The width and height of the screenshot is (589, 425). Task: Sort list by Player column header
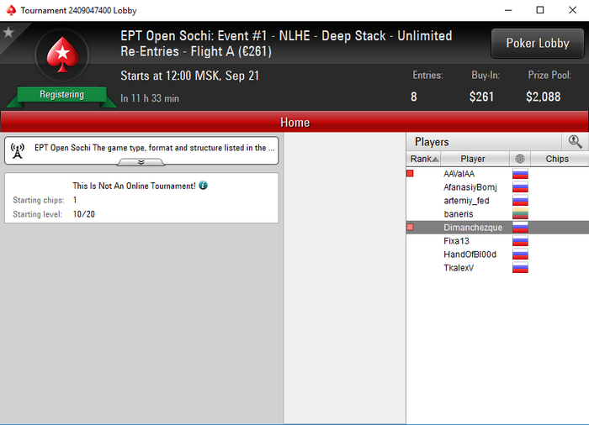475,159
